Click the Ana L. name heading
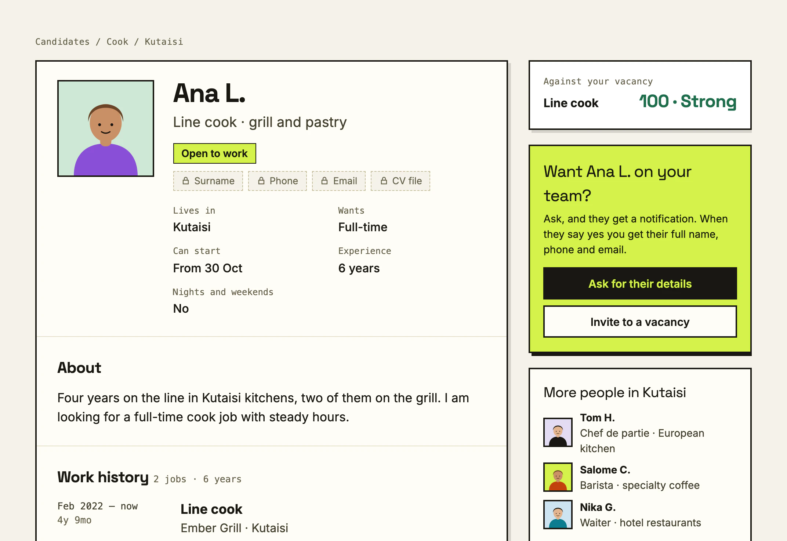Viewport: 787px width, 541px height. tap(209, 93)
